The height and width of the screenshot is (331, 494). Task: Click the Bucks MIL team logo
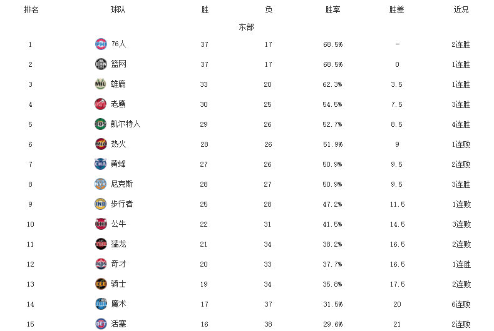(101, 84)
